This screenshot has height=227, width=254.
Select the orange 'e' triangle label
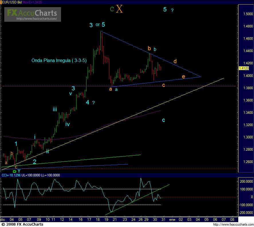click(x=183, y=77)
